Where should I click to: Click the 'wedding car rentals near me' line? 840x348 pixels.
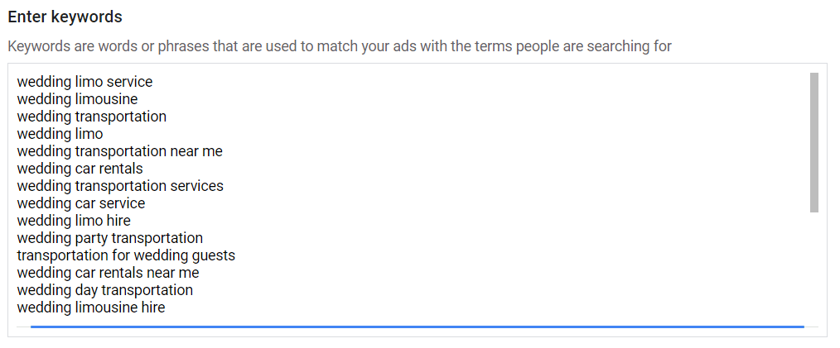(x=108, y=273)
